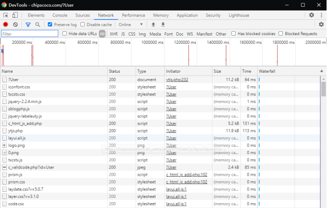Viewport: 327px width, 208px height.
Task: Open initiator link c_html_js_add.php:102 for prism.js
Action: click(x=187, y=175)
